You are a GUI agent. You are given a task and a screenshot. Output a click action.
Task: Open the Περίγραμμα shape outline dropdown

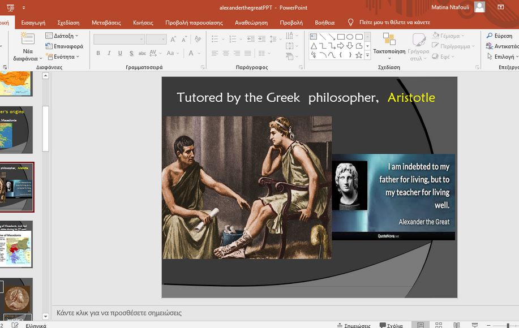(x=453, y=46)
